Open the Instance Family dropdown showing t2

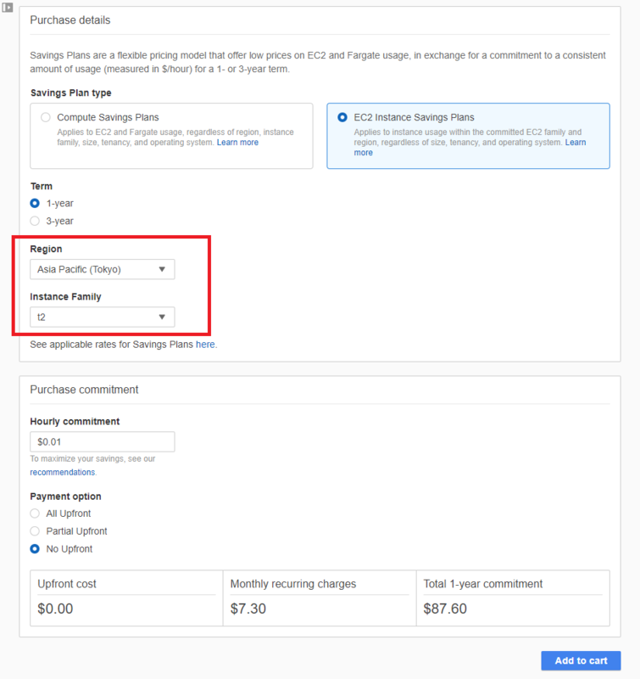(103, 317)
